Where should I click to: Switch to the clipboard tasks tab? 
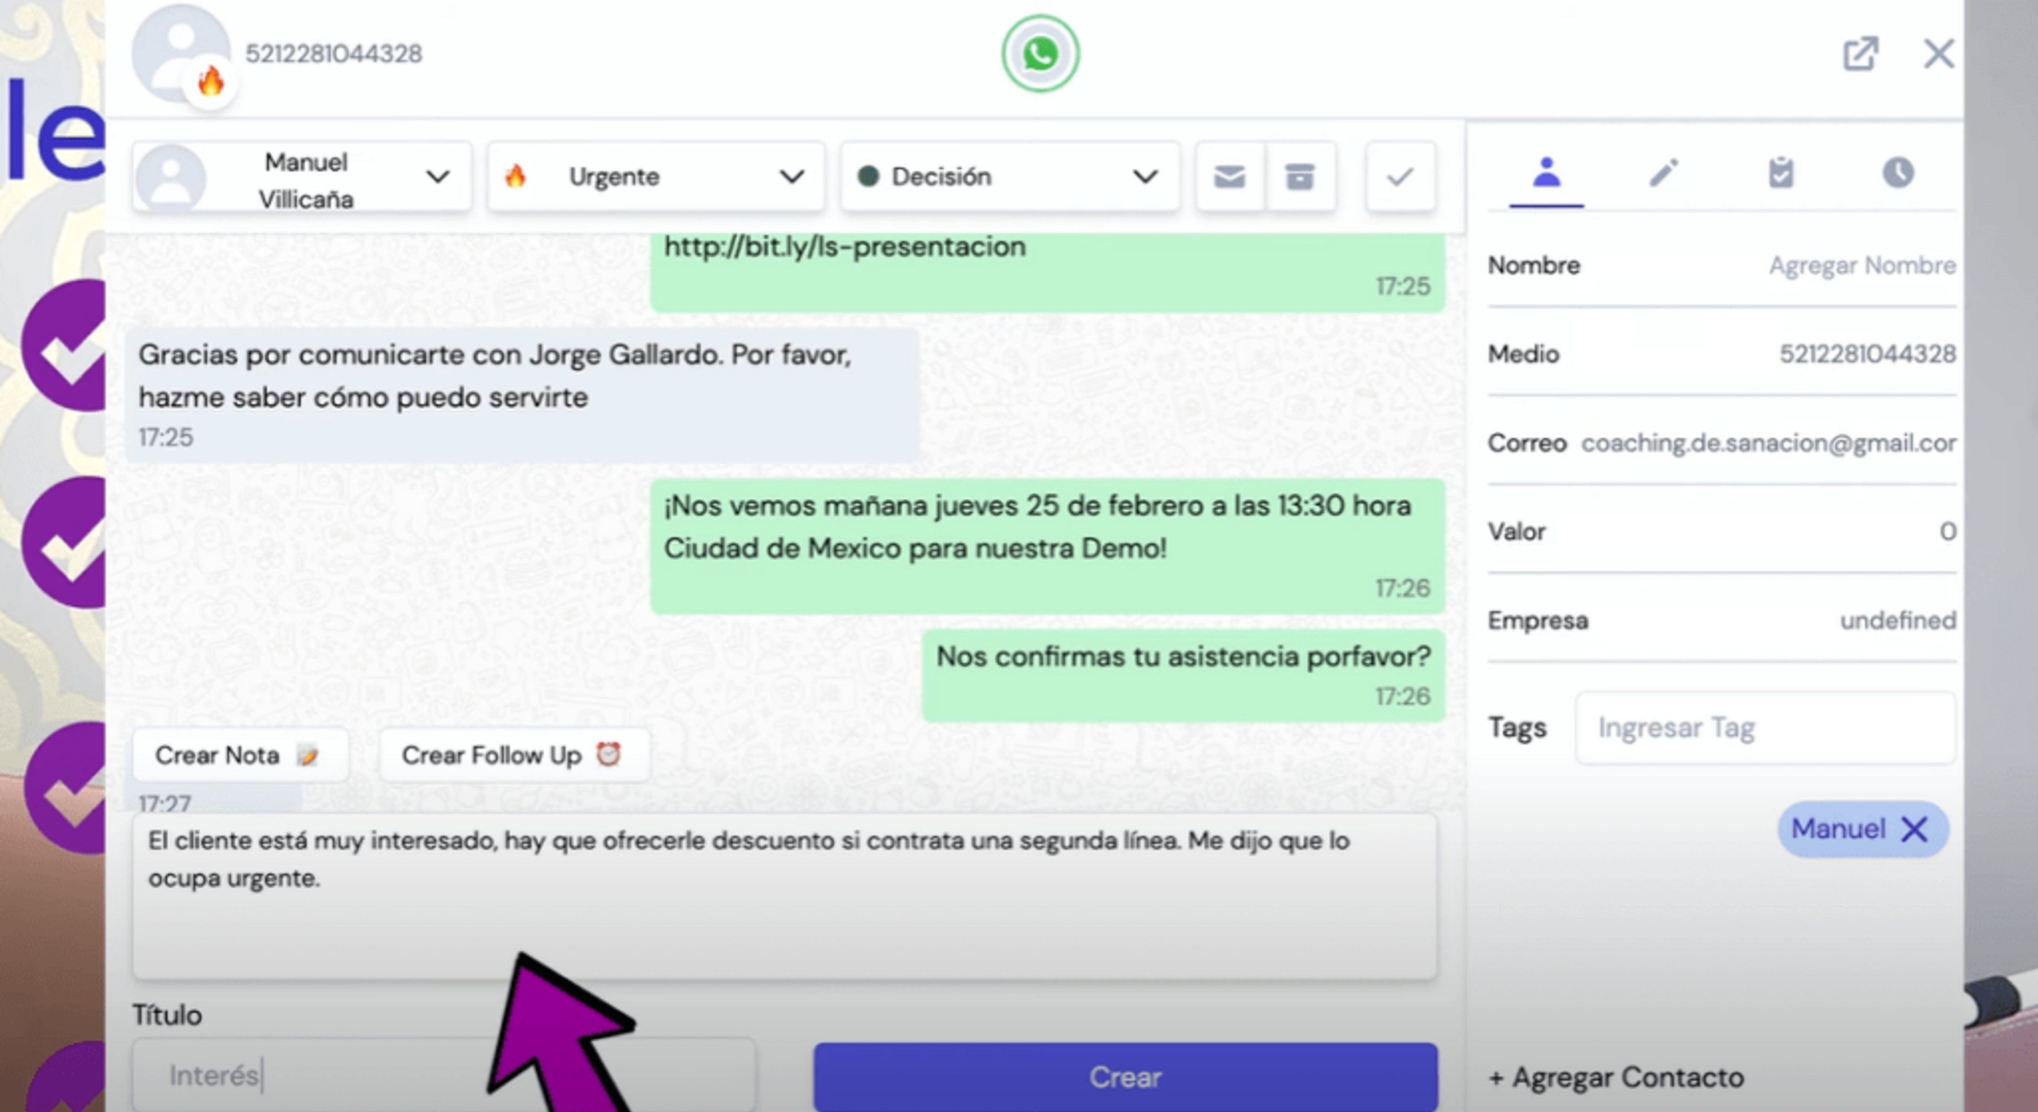click(1780, 173)
